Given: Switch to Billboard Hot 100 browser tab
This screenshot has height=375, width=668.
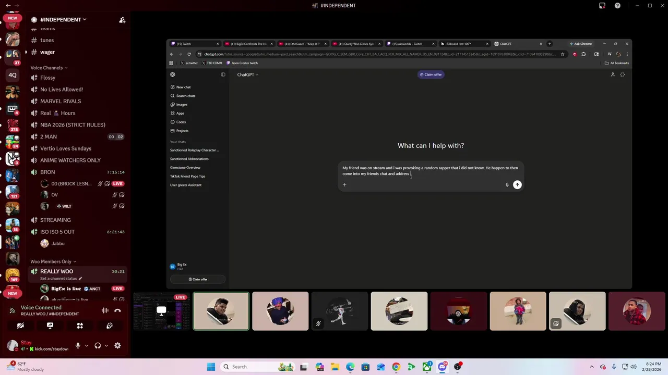Looking at the screenshot, I should click(x=463, y=44).
